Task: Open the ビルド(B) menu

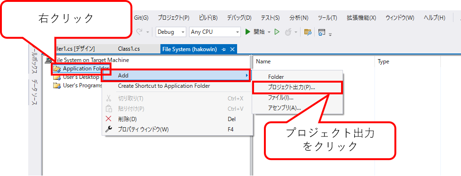Action: (x=208, y=18)
